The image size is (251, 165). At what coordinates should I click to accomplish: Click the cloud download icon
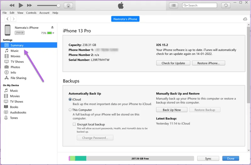(x=245, y=19)
